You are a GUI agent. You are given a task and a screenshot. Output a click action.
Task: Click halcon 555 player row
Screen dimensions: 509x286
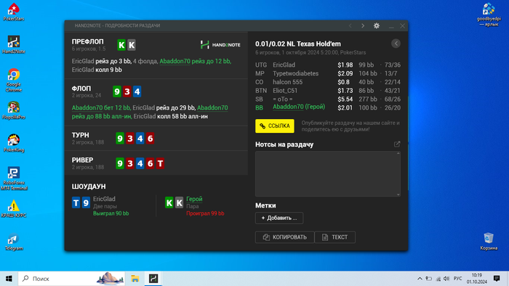tap(328, 82)
